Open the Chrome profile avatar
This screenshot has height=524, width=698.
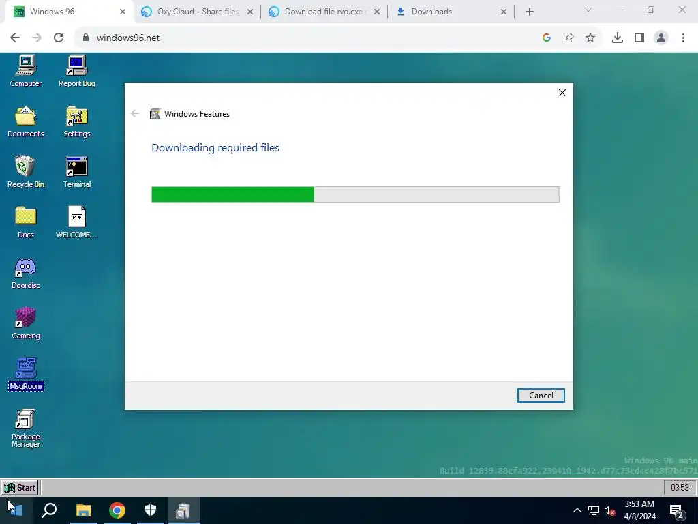point(661,38)
